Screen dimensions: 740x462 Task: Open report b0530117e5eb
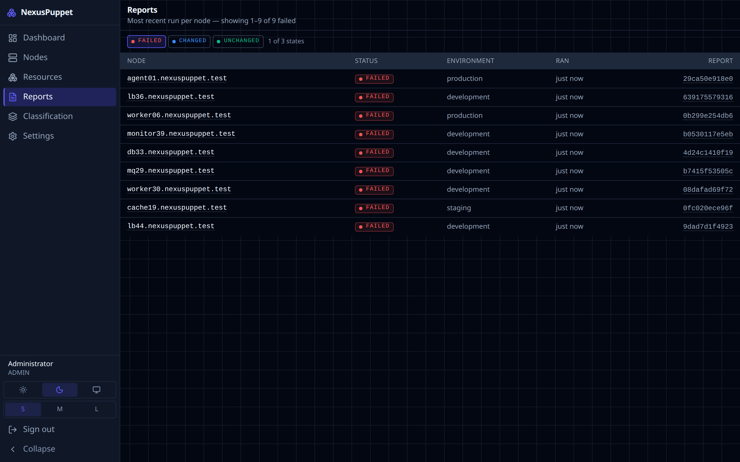pyautogui.click(x=708, y=134)
